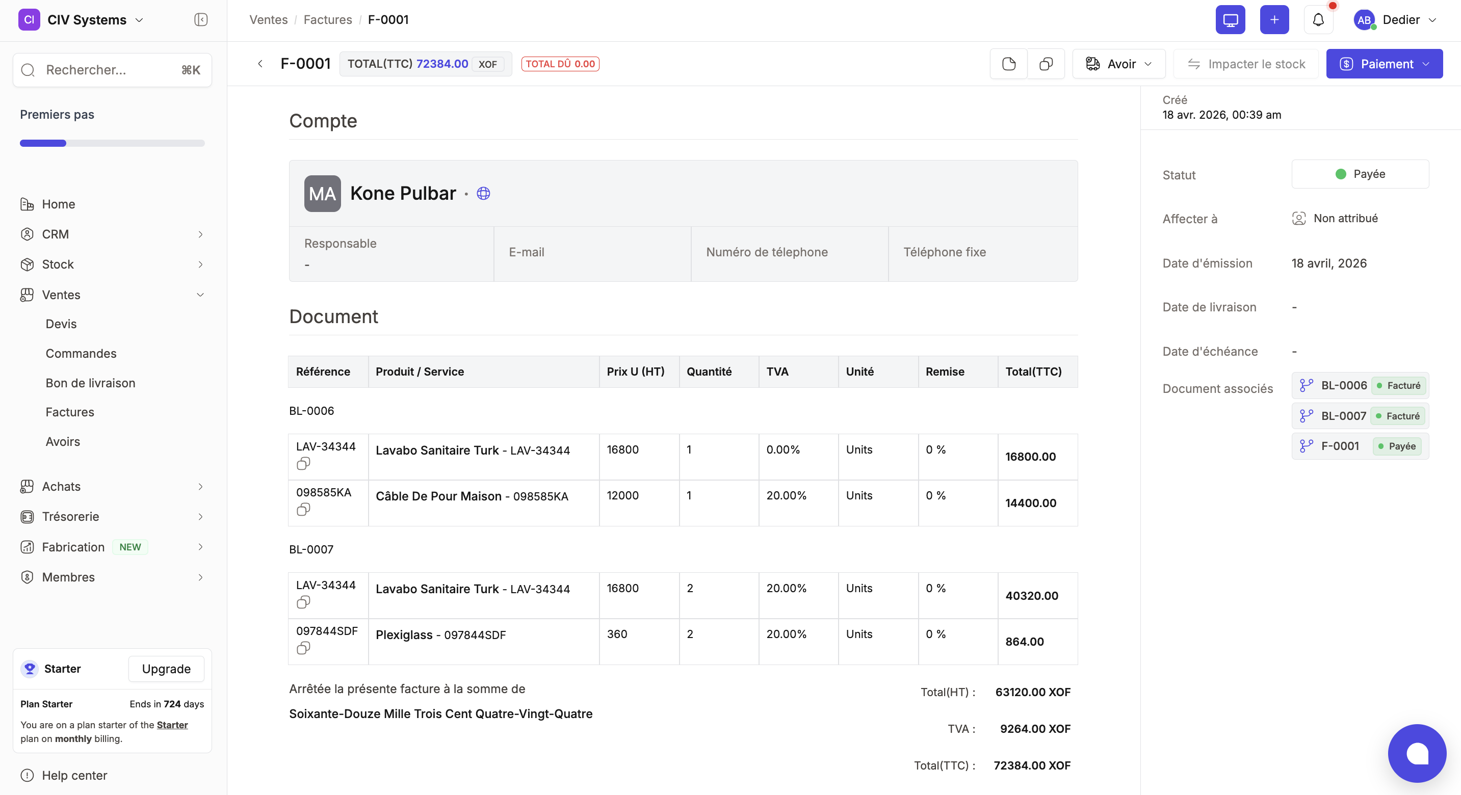Click the blue plus create button
Screen dimensions: 1461x795
coord(1274,20)
